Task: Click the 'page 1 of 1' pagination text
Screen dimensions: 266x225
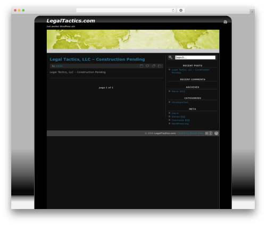Action: 106,88
